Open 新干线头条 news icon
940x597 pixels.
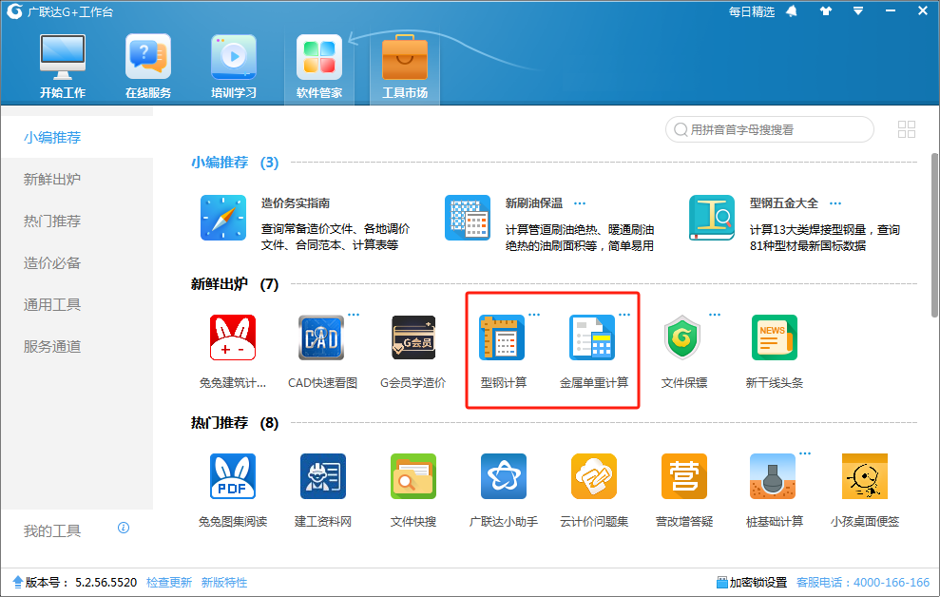[x=774, y=337]
